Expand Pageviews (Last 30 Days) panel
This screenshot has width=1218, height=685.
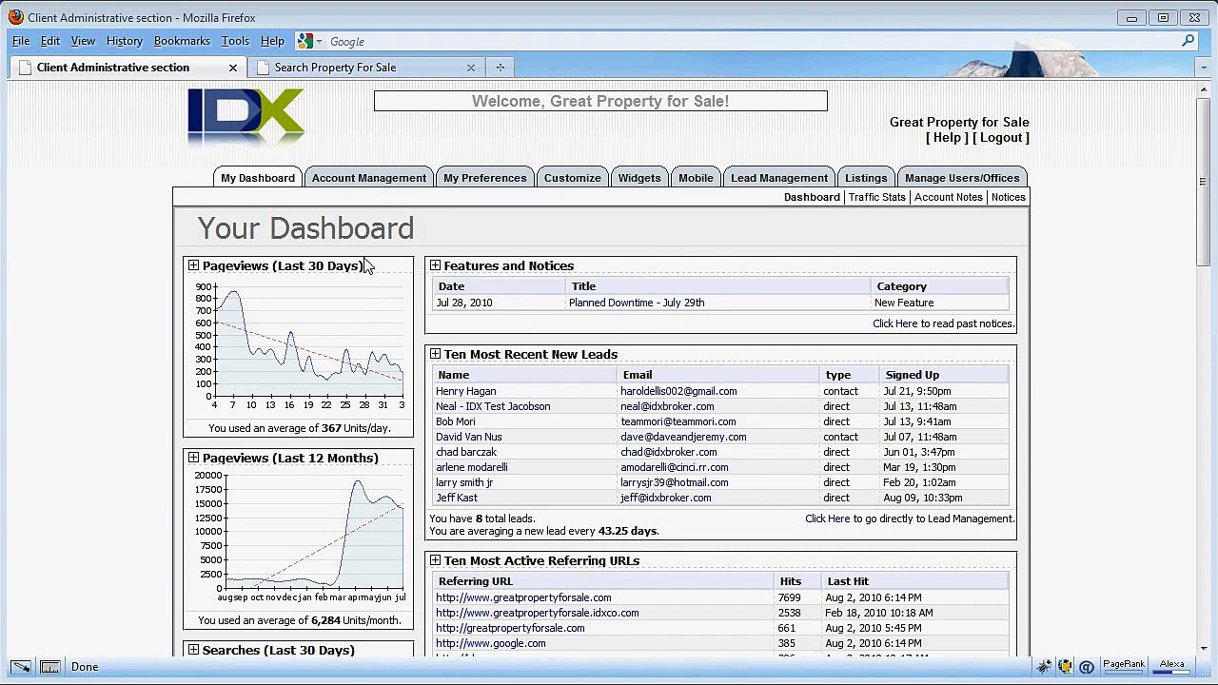[x=193, y=265]
